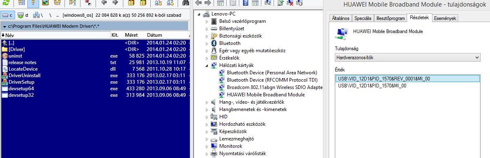Switch to the Részletek tab
Screen dimensions: 490x158
(x=419, y=18)
